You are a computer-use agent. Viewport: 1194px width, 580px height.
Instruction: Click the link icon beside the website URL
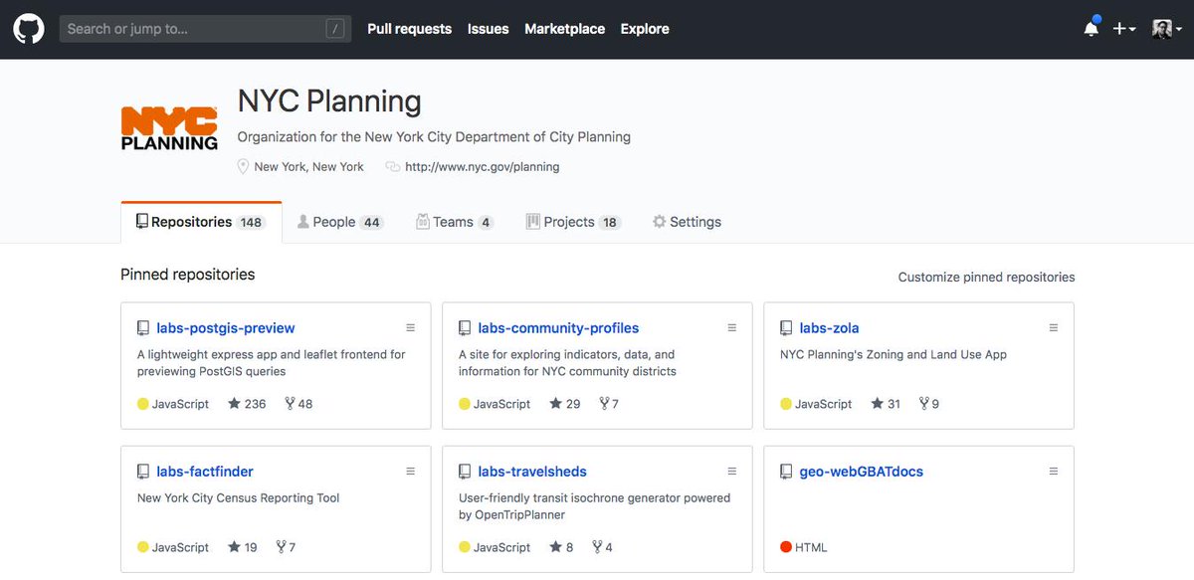(x=392, y=167)
